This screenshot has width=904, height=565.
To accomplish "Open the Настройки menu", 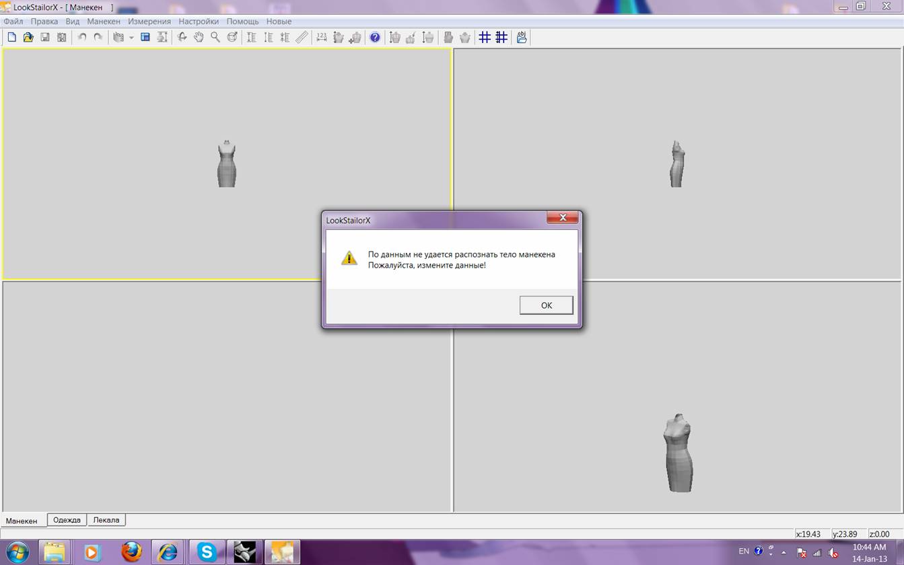I will pyautogui.click(x=199, y=22).
